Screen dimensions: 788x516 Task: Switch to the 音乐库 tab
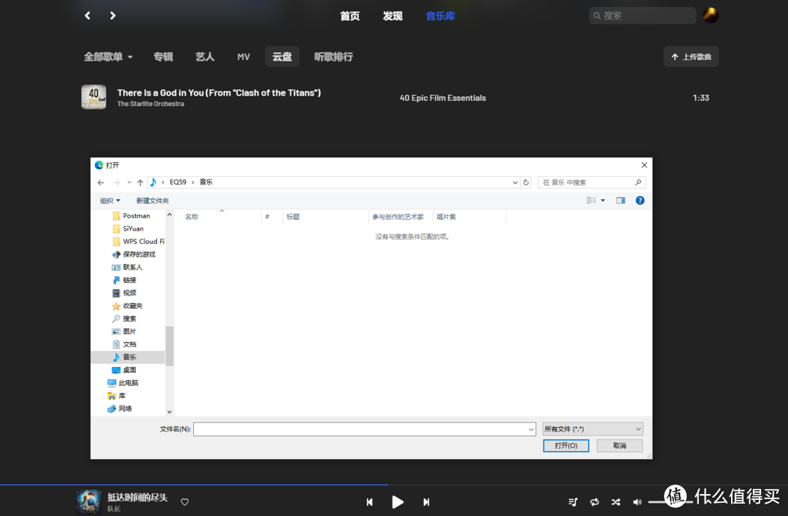click(440, 16)
